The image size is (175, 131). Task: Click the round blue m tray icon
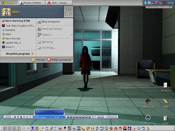149,3
